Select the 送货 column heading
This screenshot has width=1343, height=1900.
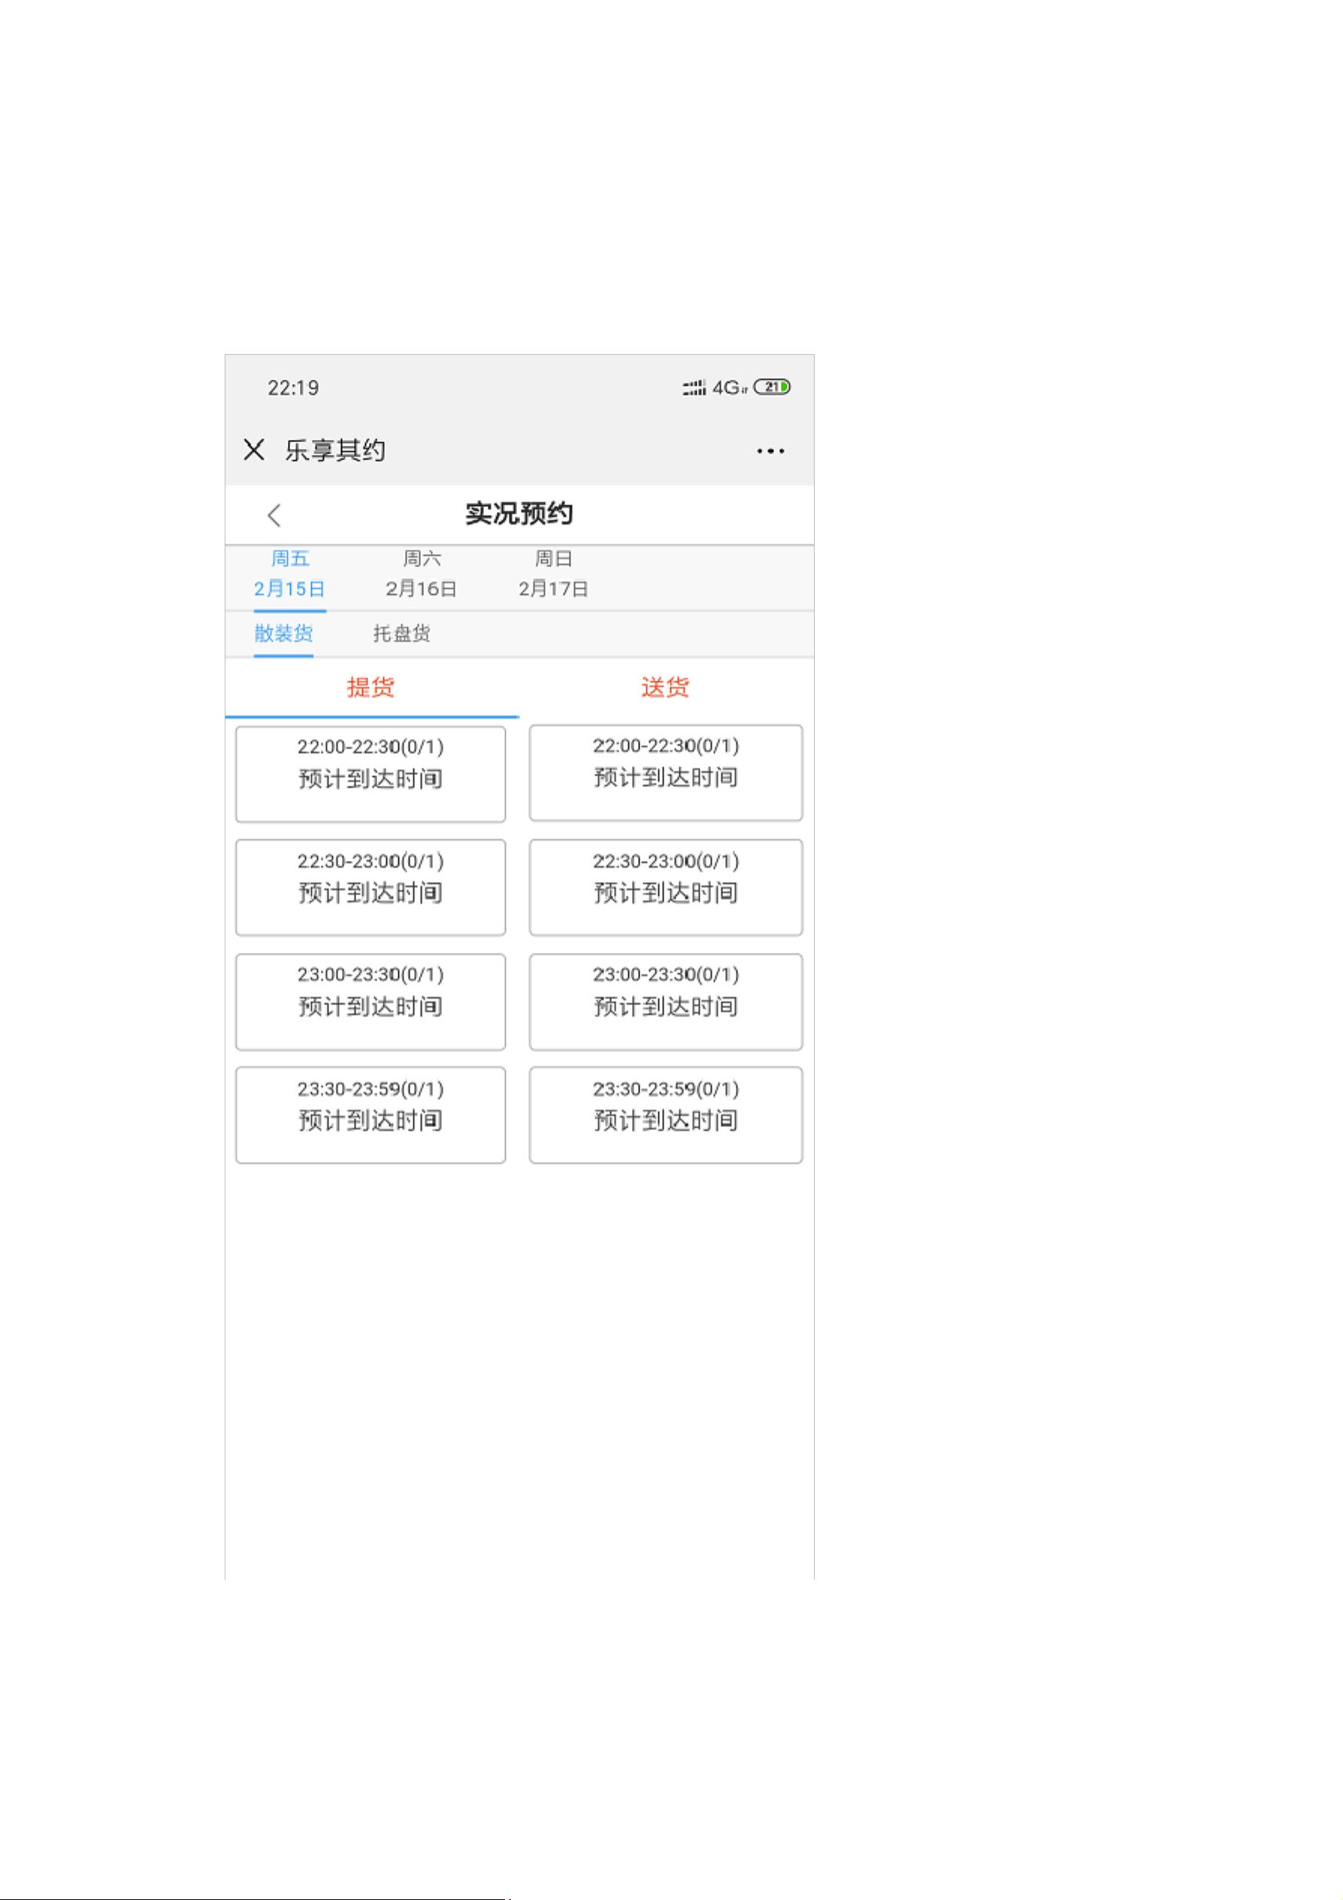(666, 687)
